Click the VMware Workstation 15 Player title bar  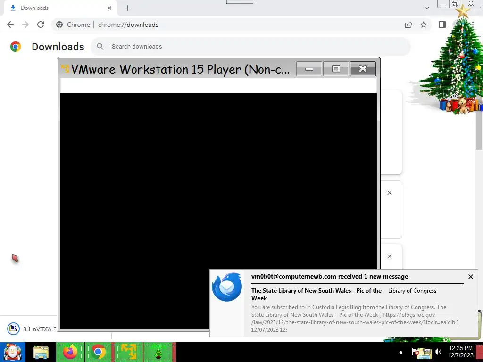coord(180,69)
